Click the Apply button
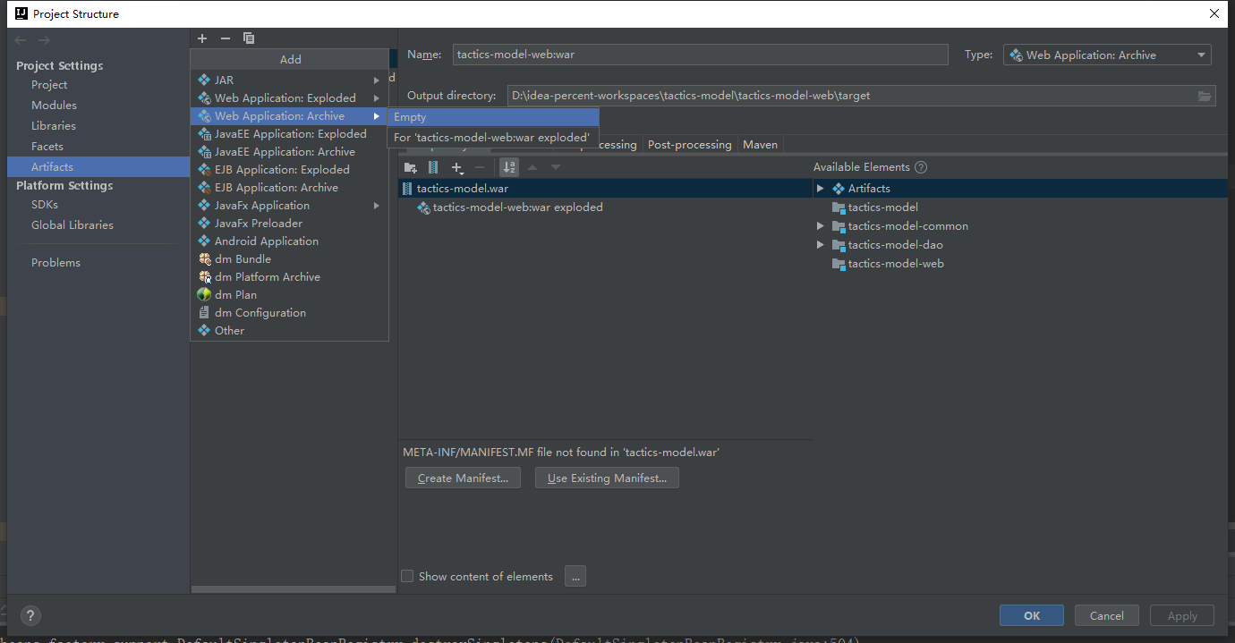The height and width of the screenshot is (643, 1235). (x=1181, y=615)
